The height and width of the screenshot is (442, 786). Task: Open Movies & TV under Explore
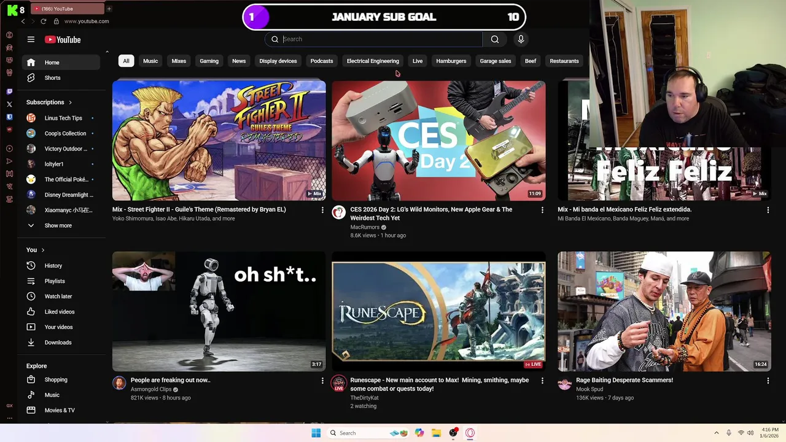pyautogui.click(x=61, y=410)
